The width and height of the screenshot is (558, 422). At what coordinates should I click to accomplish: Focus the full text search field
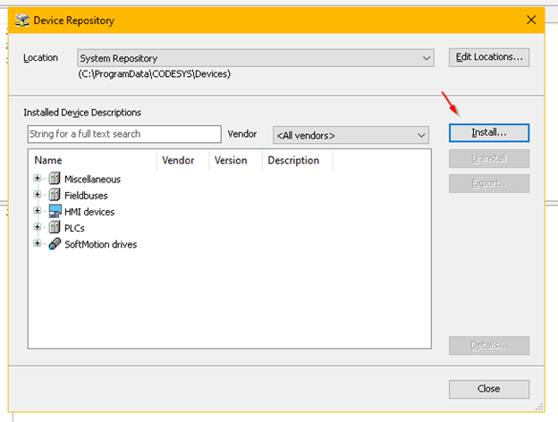[x=124, y=134]
